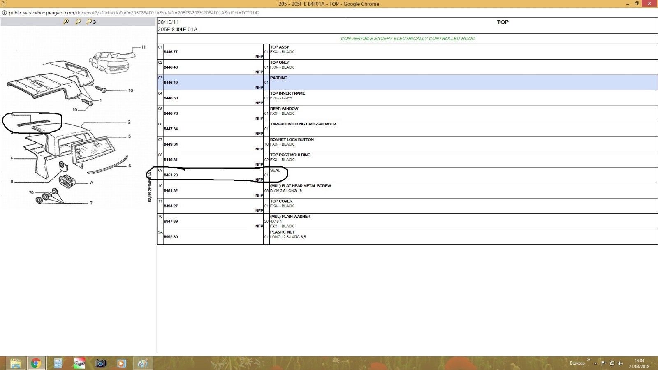Click the site info icon in address bar
Screen dimensions: 658x370
pyautogui.click(x=5, y=13)
